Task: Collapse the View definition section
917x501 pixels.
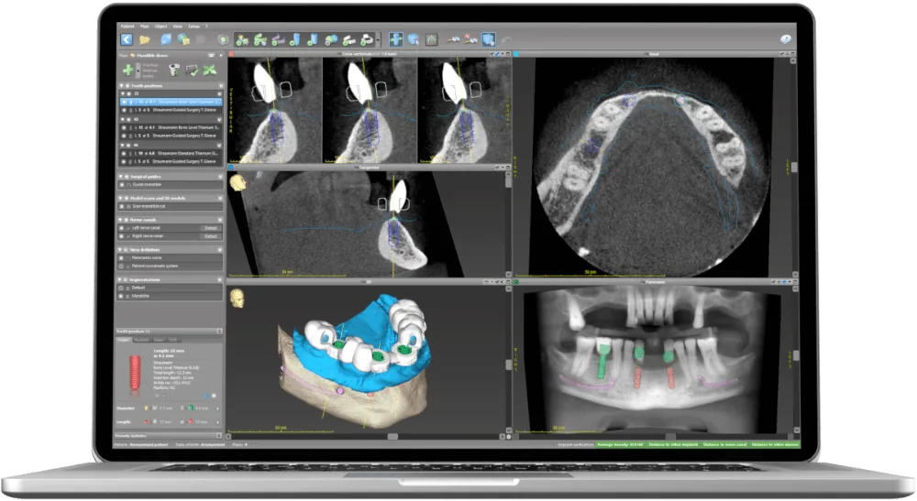Action: 120,249
